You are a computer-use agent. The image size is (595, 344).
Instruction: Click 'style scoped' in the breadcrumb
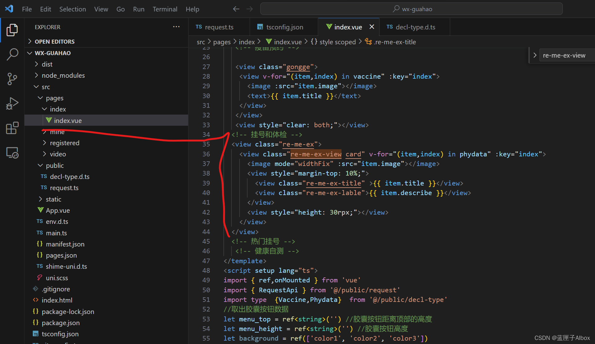(x=337, y=42)
